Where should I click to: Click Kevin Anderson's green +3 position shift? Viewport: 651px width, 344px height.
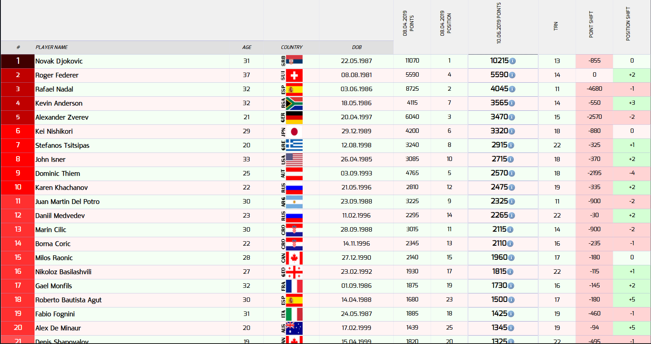click(x=631, y=103)
